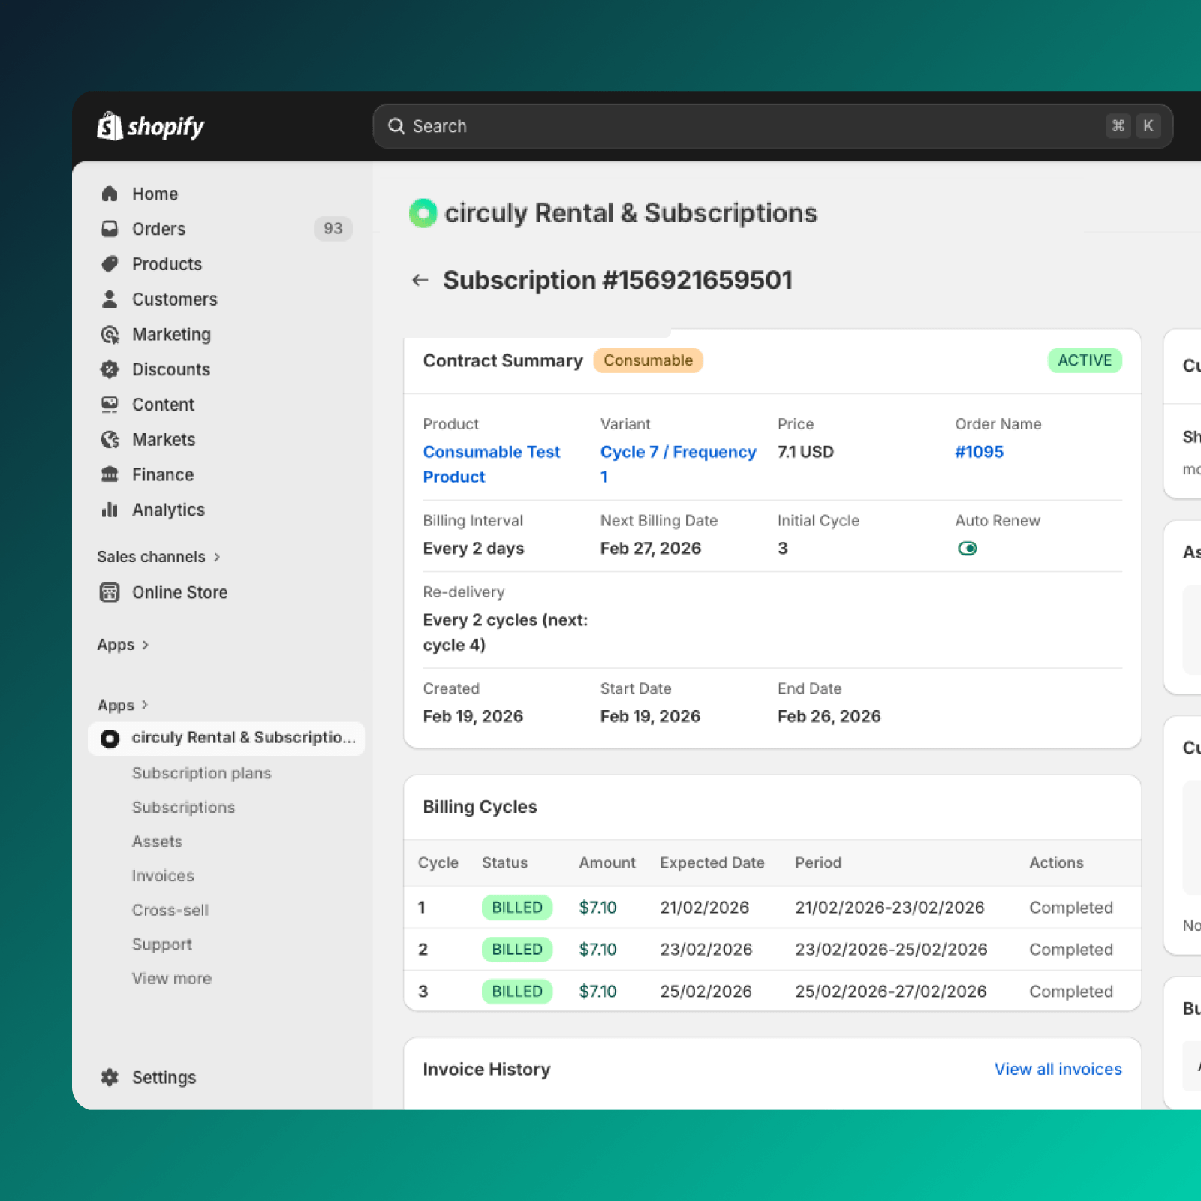Open Support submenu item

(x=162, y=944)
